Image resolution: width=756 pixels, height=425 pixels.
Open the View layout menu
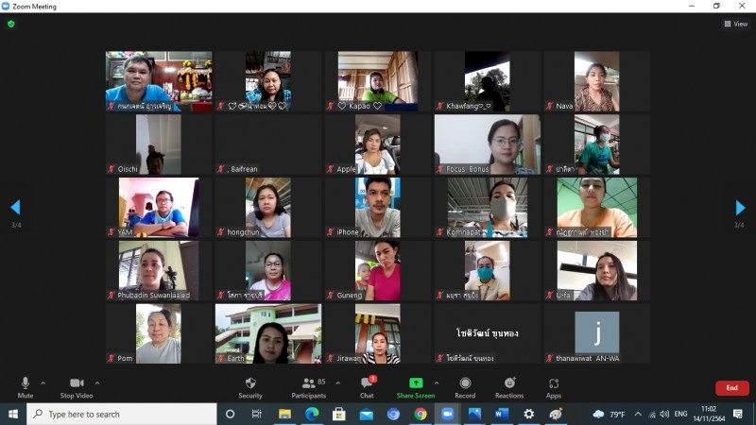pyautogui.click(x=735, y=24)
